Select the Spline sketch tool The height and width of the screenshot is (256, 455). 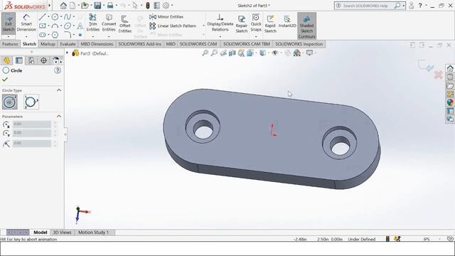coord(68,17)
